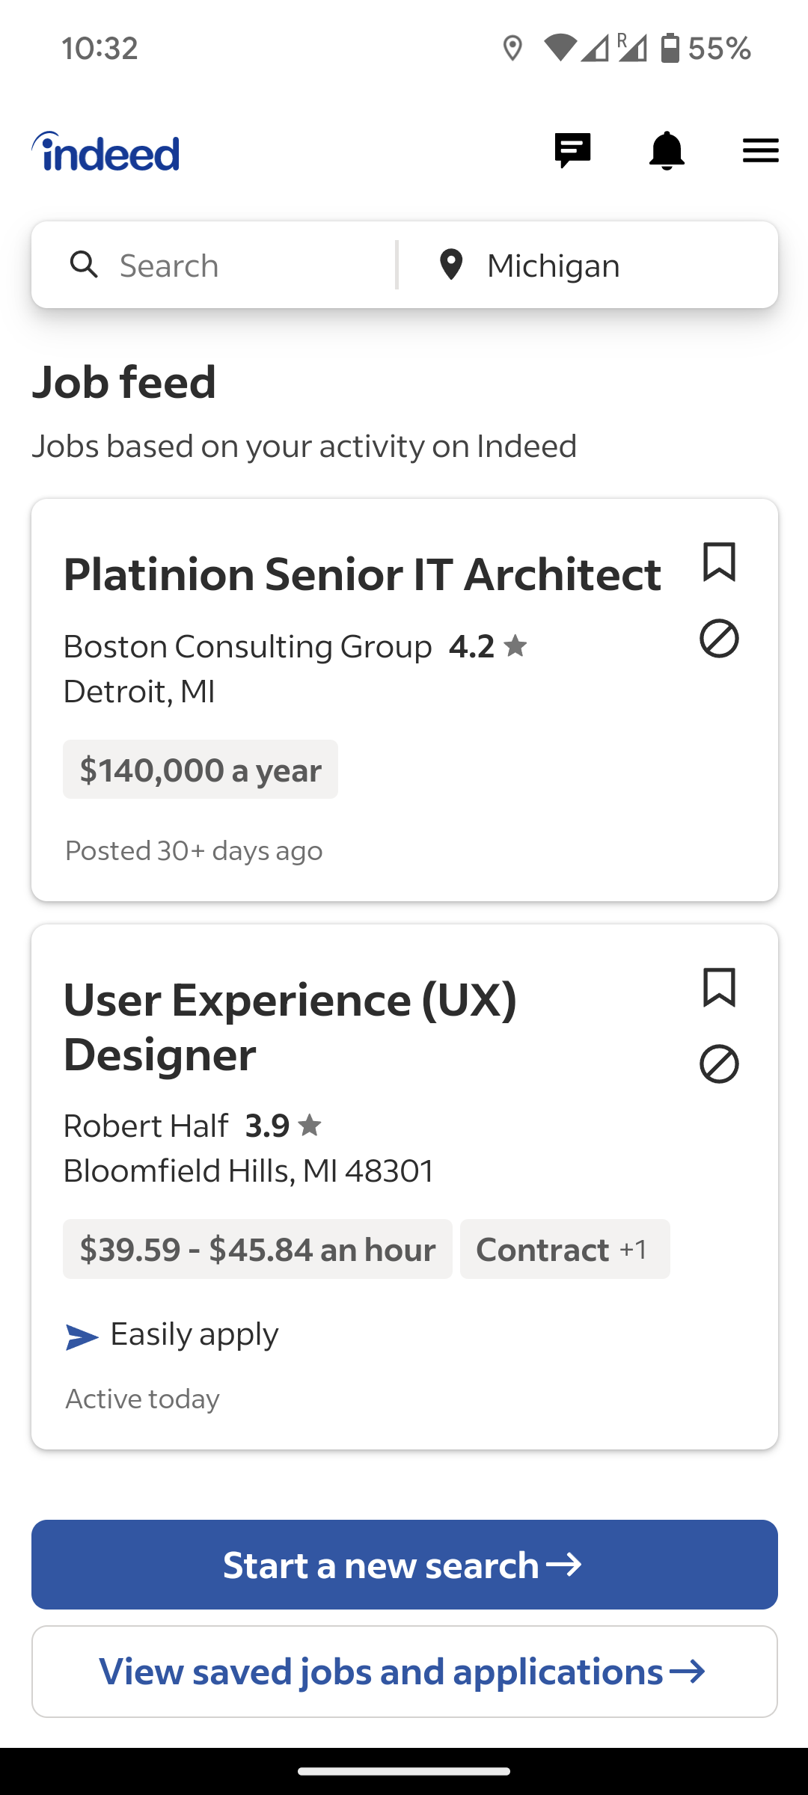Screen dimensions: 808x1795
Task: Expand the Contract +1 job type tag
Action: (x=565, y=1249)
